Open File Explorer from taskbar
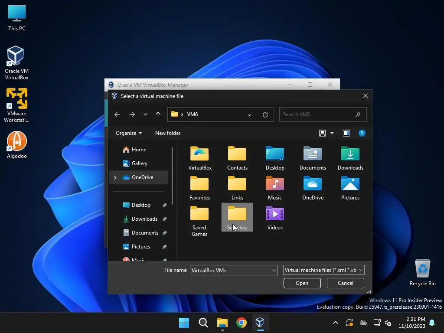This screenshot has width=444, height=333. pyautogui.click(x=222, y=323)
